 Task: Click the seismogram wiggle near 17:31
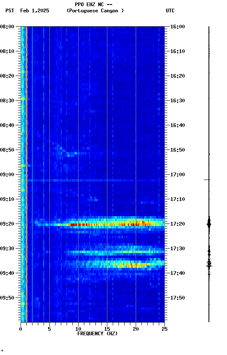[x=209, y=251]
